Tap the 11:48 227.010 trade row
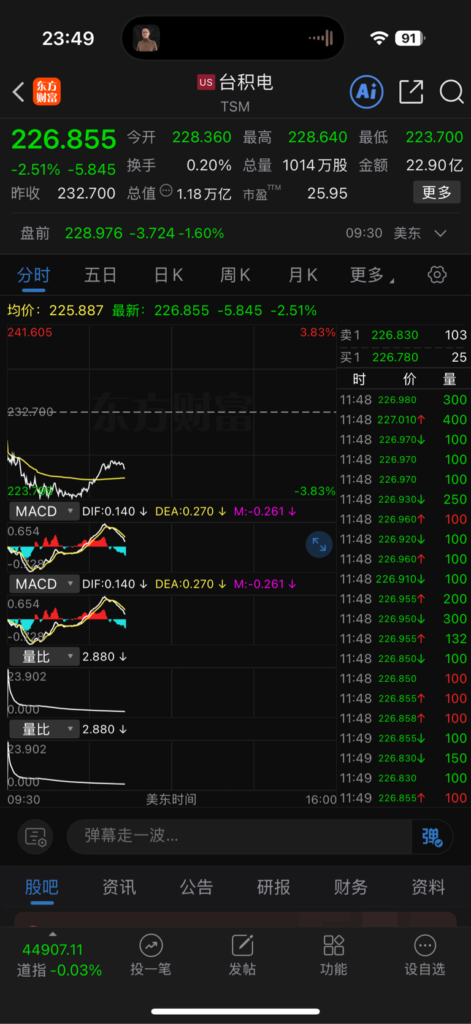471x1024 pixels. [x=404, y=419]
